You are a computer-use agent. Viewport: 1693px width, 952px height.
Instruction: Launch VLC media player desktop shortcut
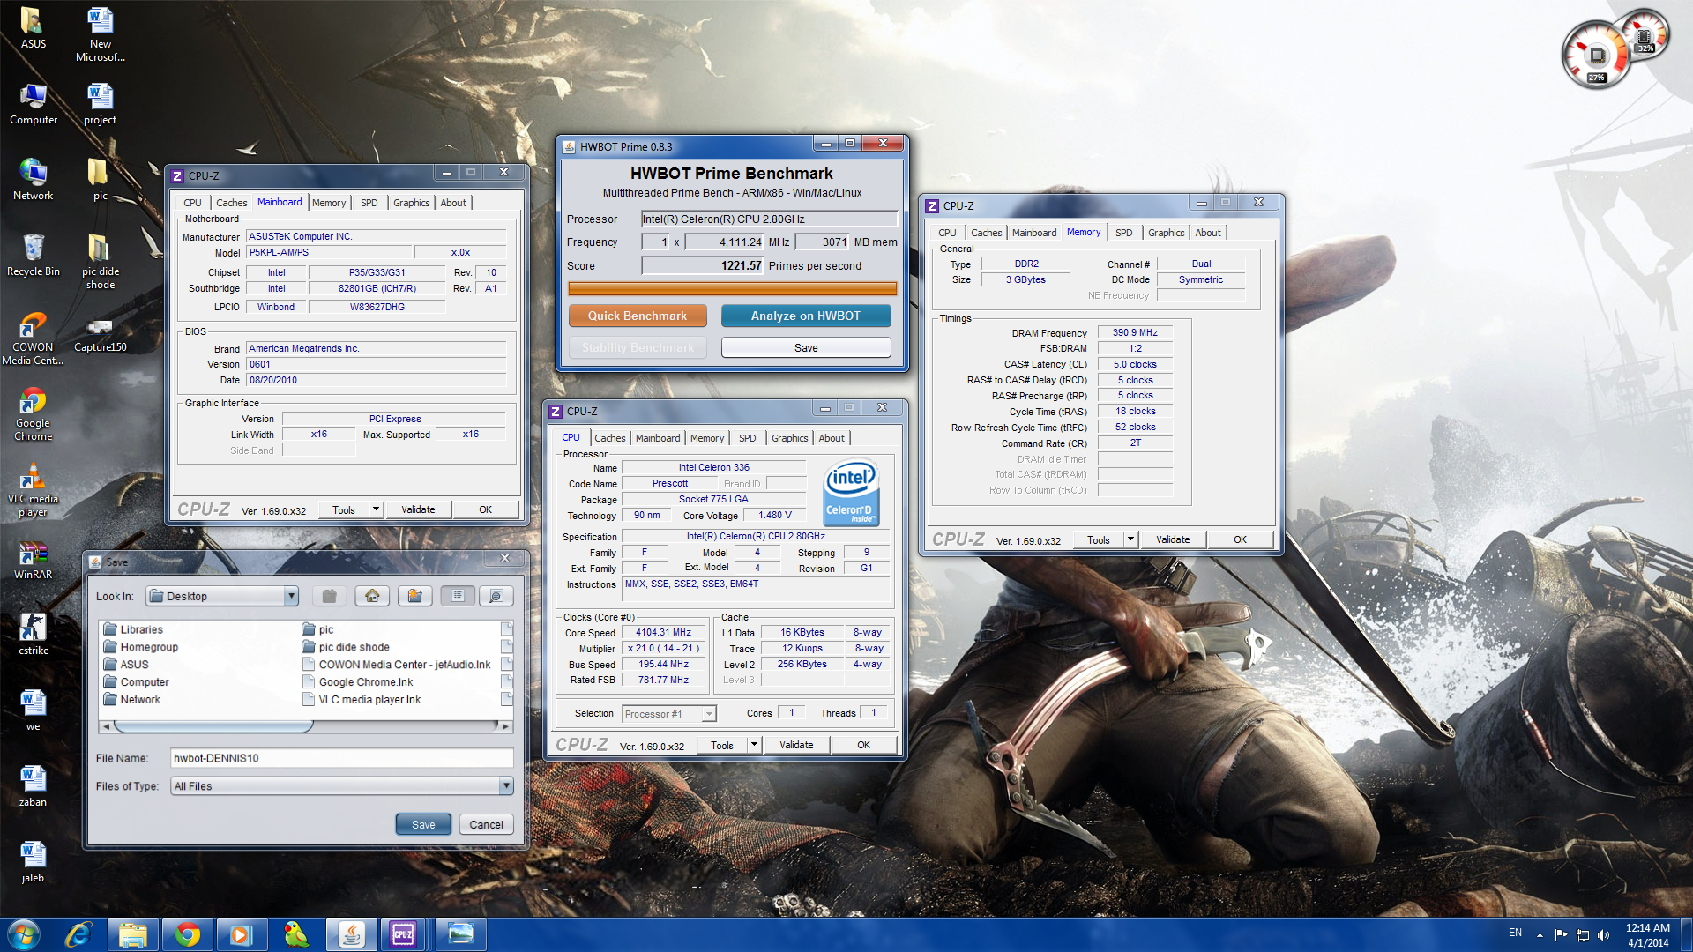[x=34, y=489]
